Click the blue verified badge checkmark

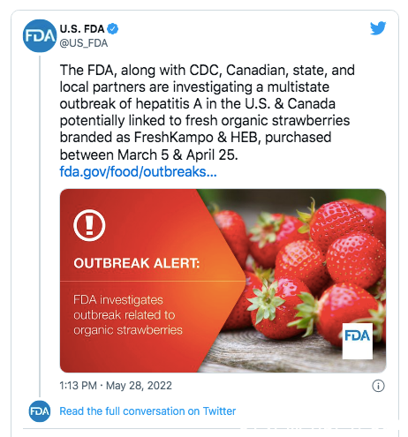coord(113,29)
